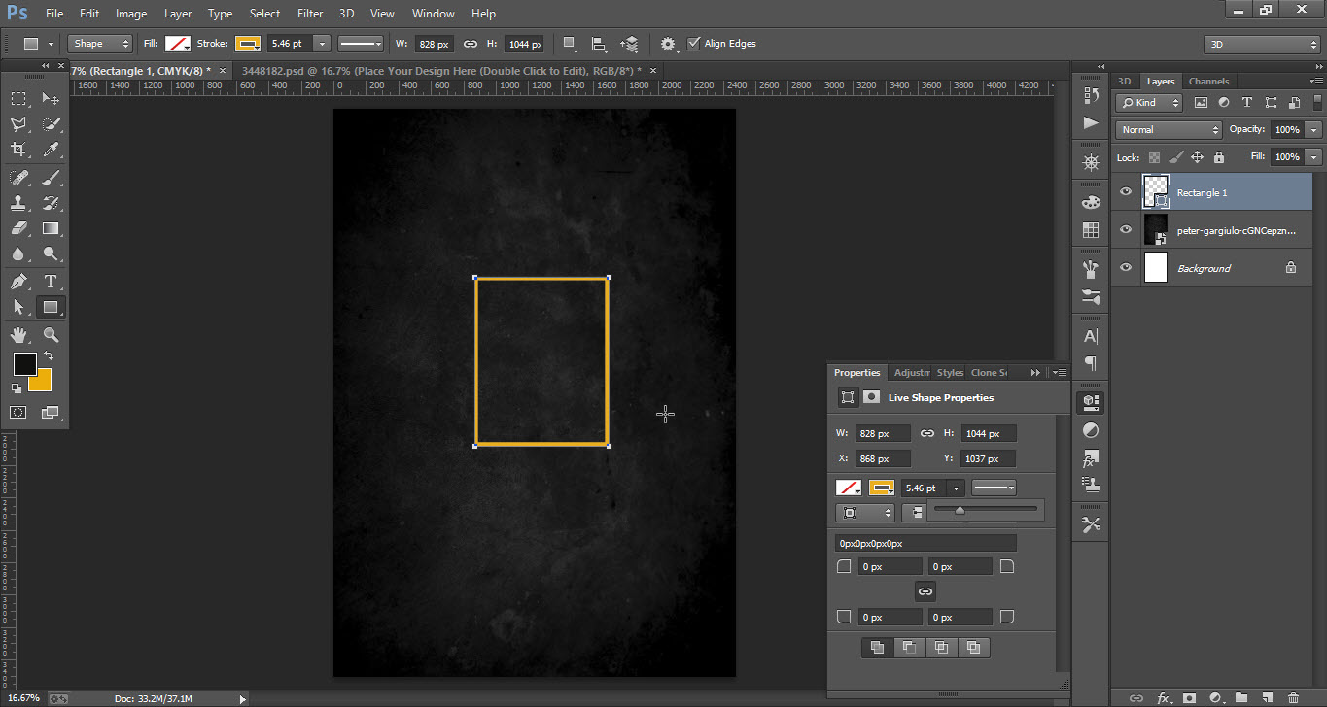Hide the Background layer

click(1125, 268)
